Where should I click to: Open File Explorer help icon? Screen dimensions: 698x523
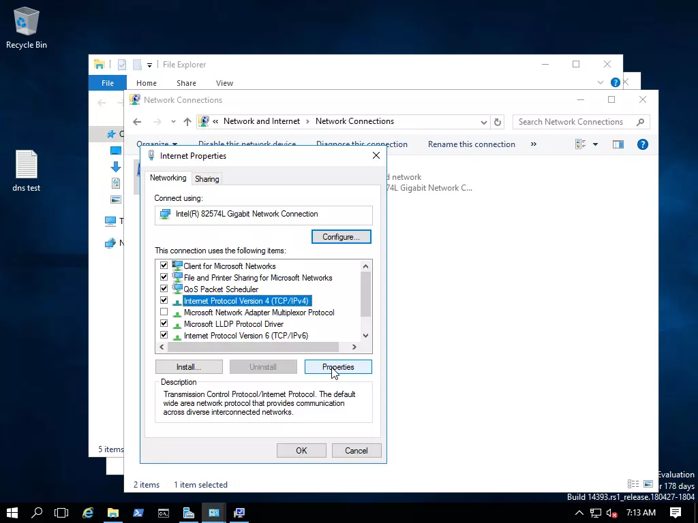point(616,82)
